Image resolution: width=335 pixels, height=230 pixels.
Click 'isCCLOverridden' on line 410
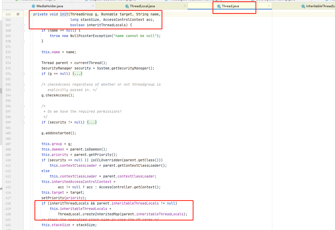pyautogui.click(x=106, y=160)
